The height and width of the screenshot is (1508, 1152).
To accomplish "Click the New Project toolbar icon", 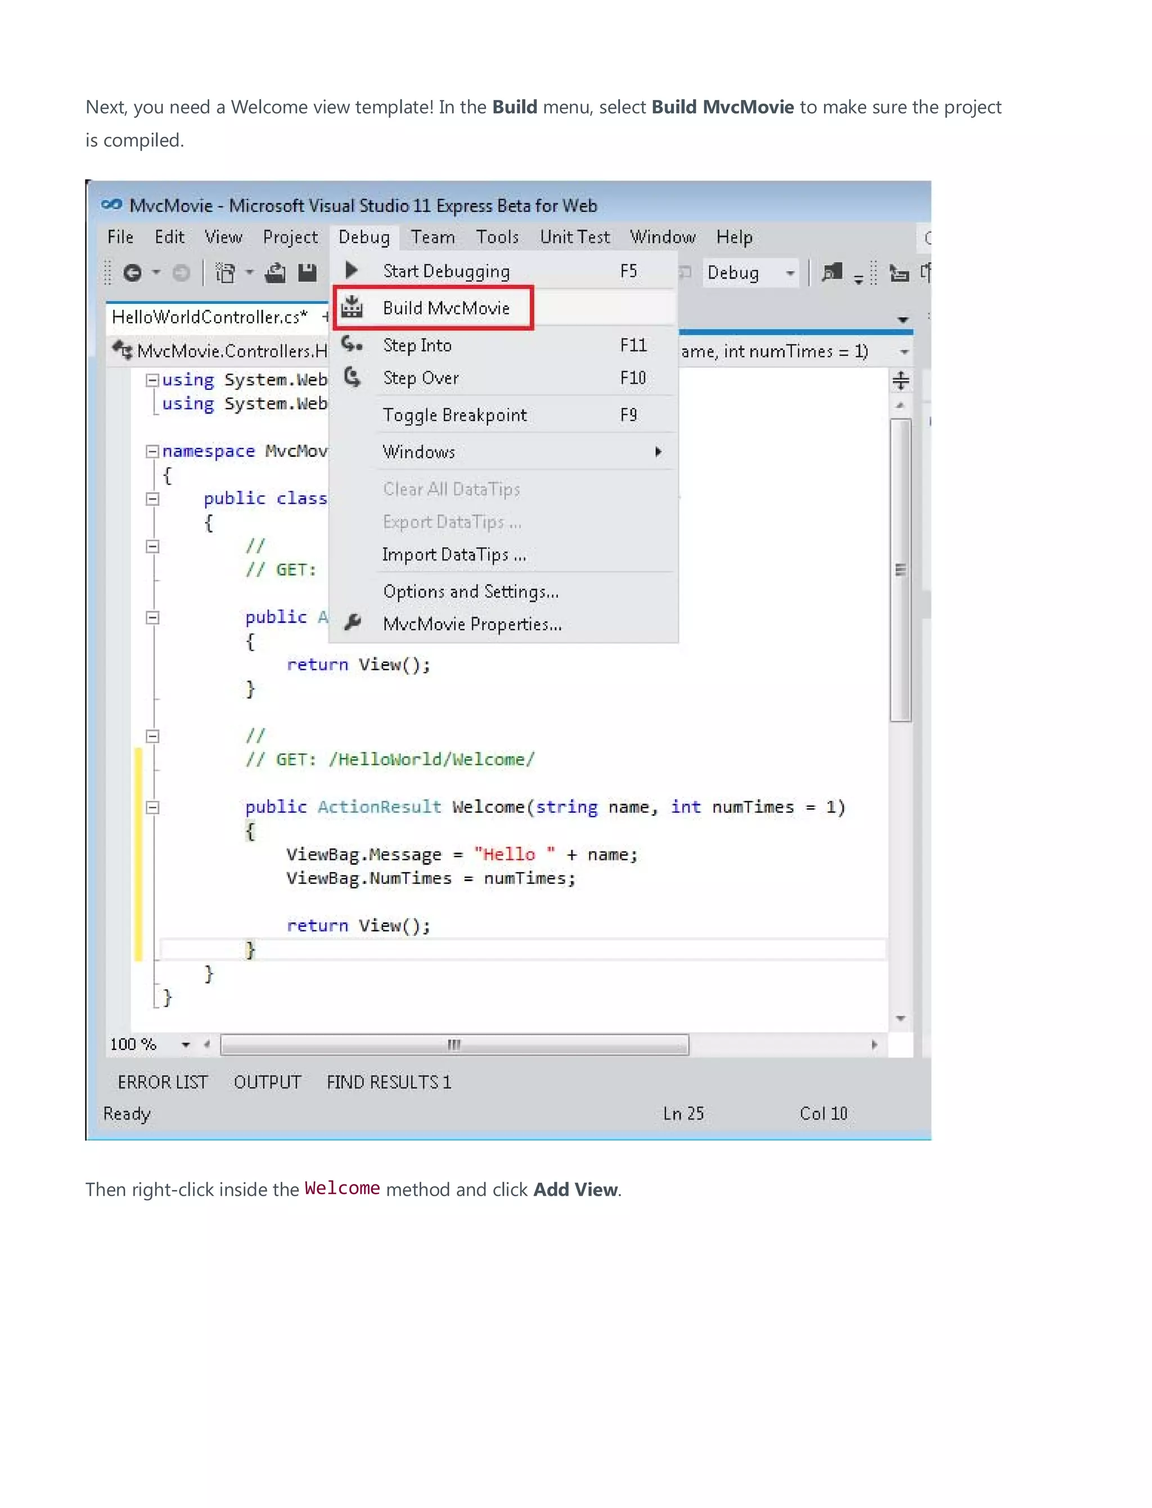I will pyautogui.click(x=225, y=273).
